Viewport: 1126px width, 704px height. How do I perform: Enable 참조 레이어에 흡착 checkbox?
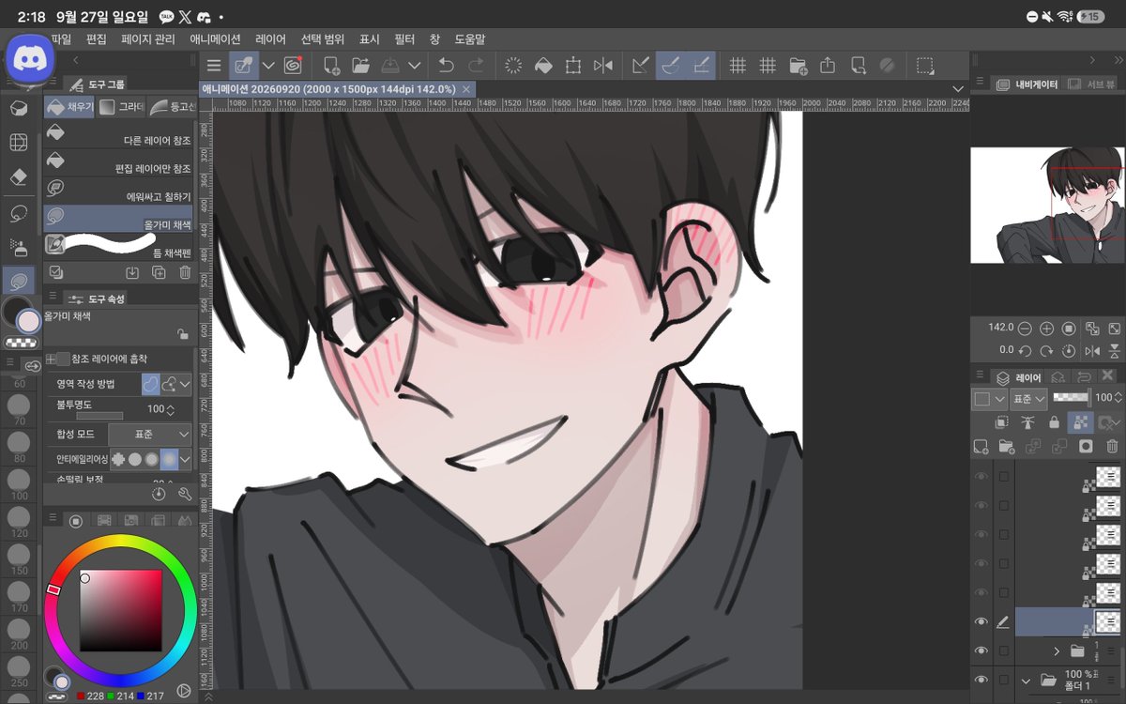click(x=63, y=359)
